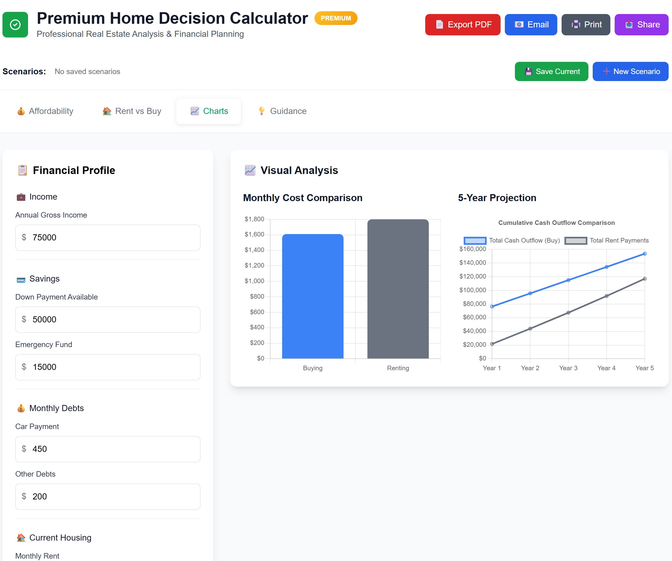Screen dimensions: 672x561
Task: Switch to the Affordability tab
Action: coord(46,111)
